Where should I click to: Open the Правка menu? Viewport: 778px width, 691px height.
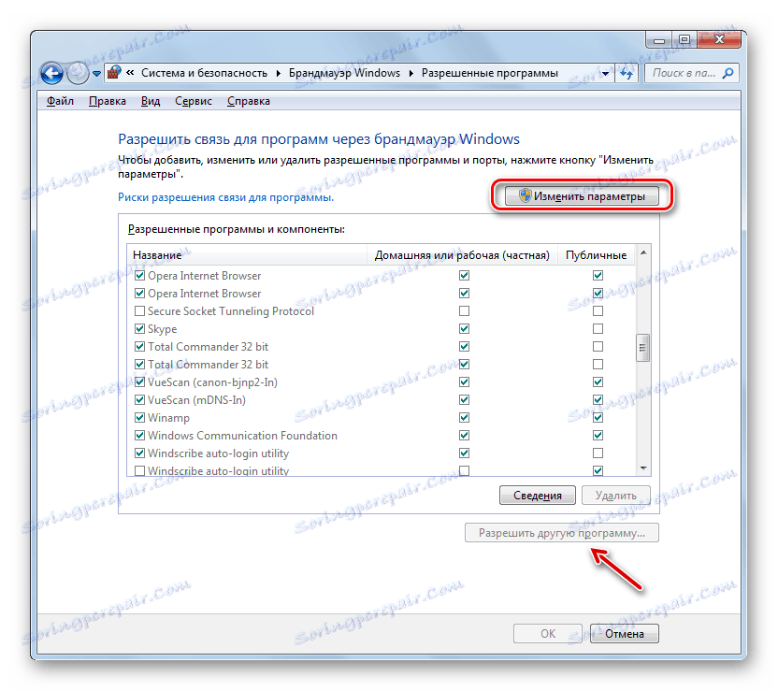(108, 101)
